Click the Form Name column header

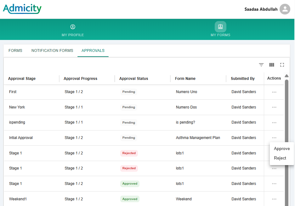pos(185,79)
